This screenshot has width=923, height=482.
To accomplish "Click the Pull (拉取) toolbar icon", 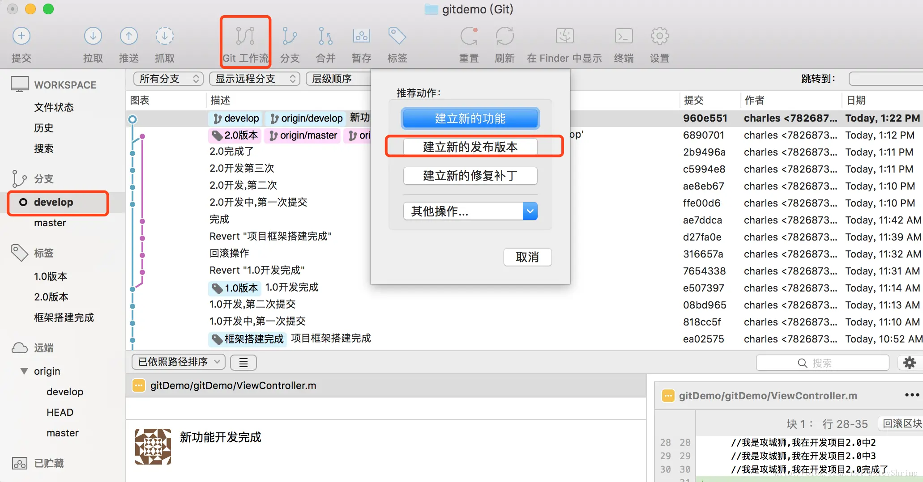I will tap(93, 36).
